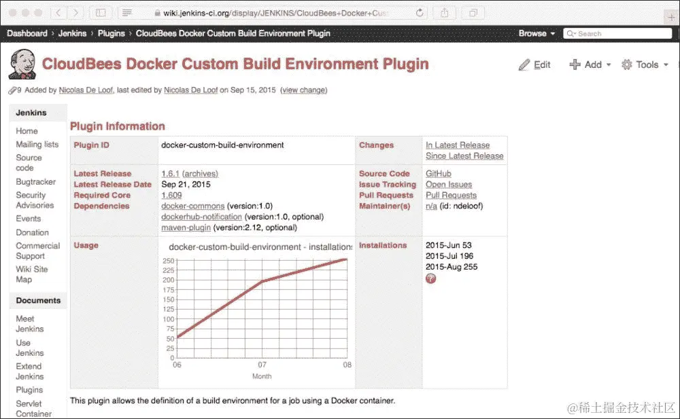Open dockerhub-notification dependency link
Image resolution: width=680 pixels, height=419 pixels.
tap(201, 217)
